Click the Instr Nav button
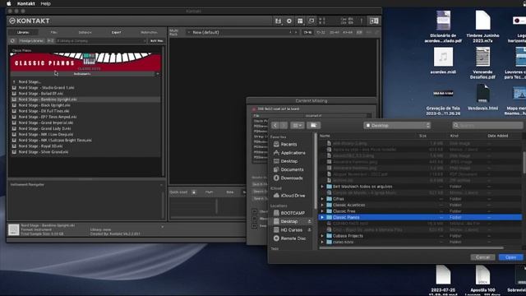 click(157, 40)
